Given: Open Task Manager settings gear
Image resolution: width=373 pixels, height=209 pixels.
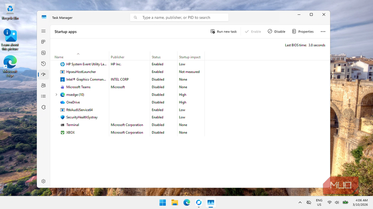Looking at the screenshot, I should 43,181.
